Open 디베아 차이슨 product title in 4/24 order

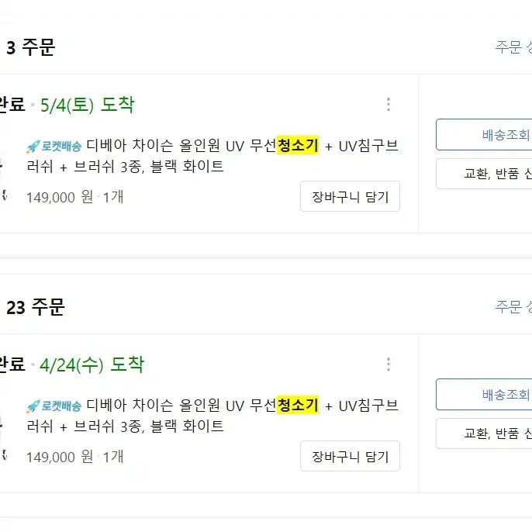[212, 416]
